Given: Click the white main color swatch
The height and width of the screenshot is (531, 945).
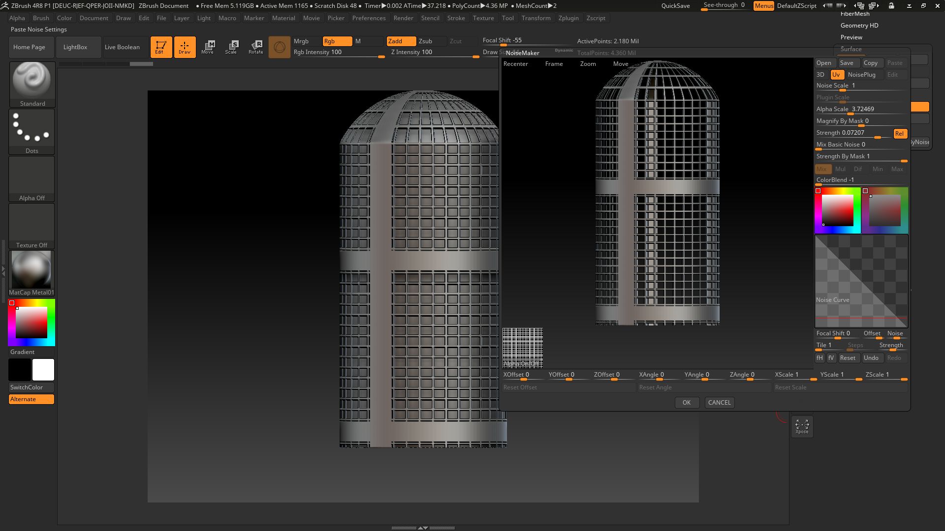Looking at the screenshot, I should (x=43, y=370).
